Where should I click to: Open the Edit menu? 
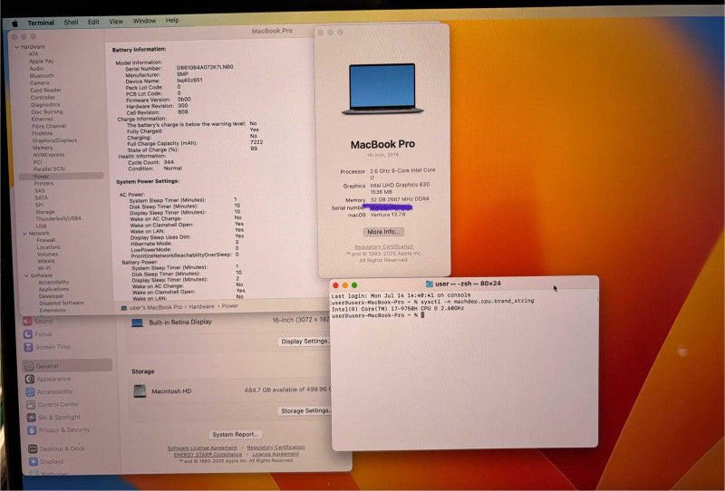click(93, 22)
